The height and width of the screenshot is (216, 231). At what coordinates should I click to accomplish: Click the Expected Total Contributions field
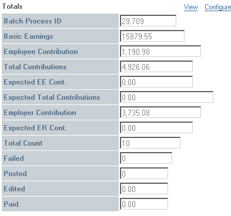pyautogui.click(x=167, y=97)
